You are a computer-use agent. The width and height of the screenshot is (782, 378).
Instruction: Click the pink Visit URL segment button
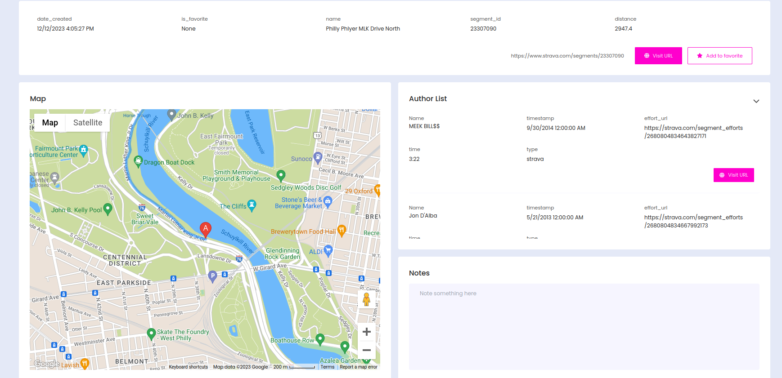658,56
